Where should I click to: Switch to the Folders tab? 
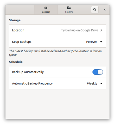[69, 10]
